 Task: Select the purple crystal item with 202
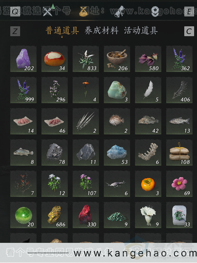(23, 59)
